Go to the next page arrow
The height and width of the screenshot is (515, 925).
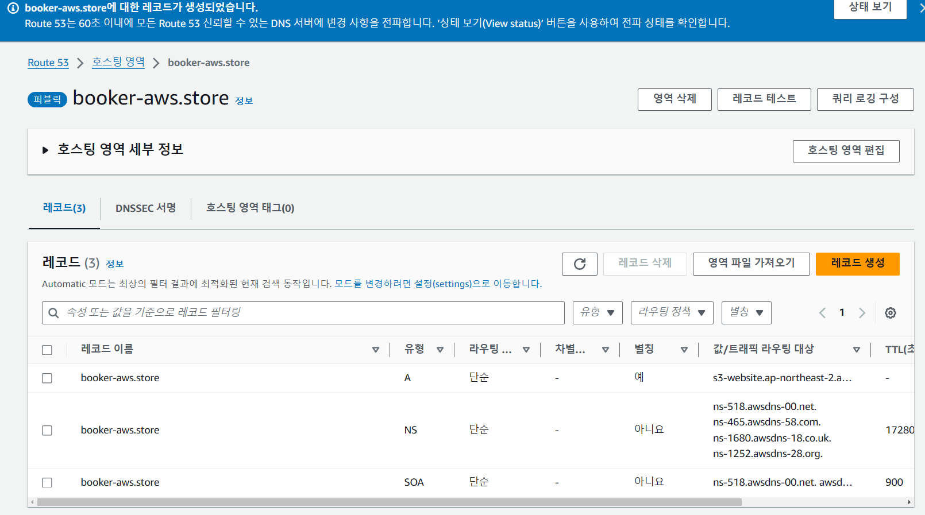tap(862, 313)
